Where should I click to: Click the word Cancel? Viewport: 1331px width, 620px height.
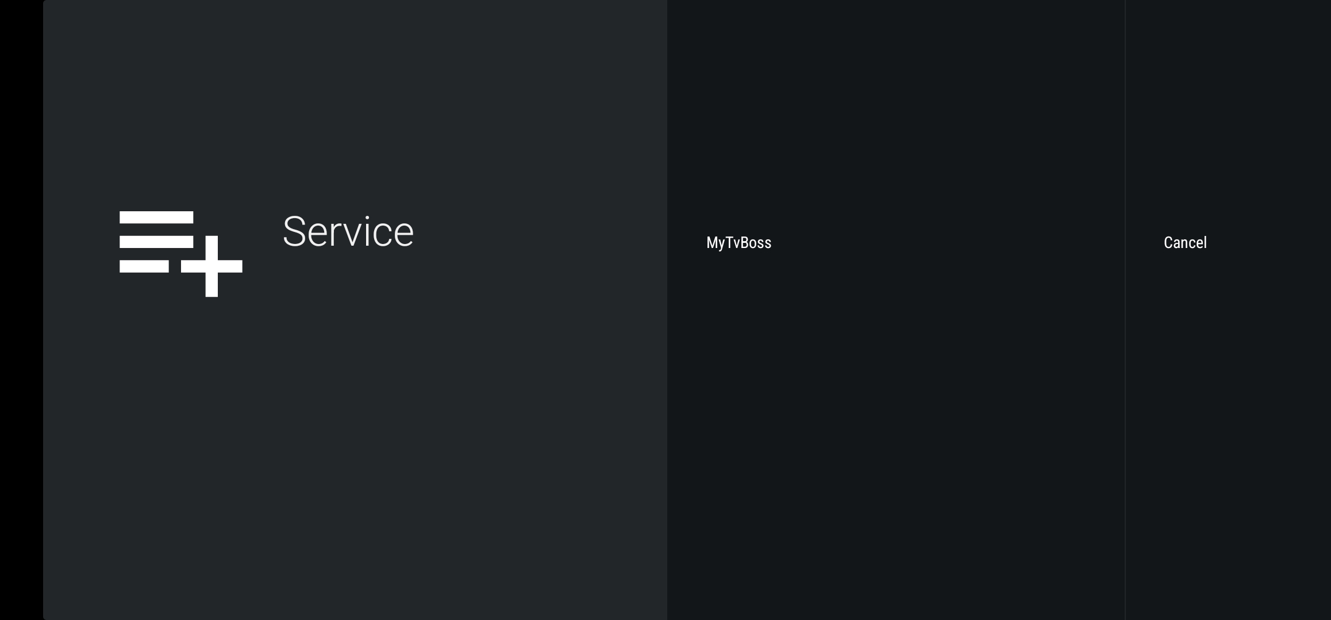pyautogui.click(x=1185, y=243)
